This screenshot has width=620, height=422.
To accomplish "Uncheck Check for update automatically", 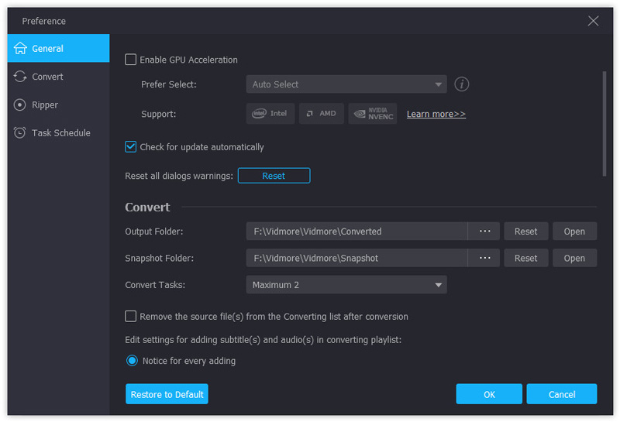I will click(x=131, y=147).
